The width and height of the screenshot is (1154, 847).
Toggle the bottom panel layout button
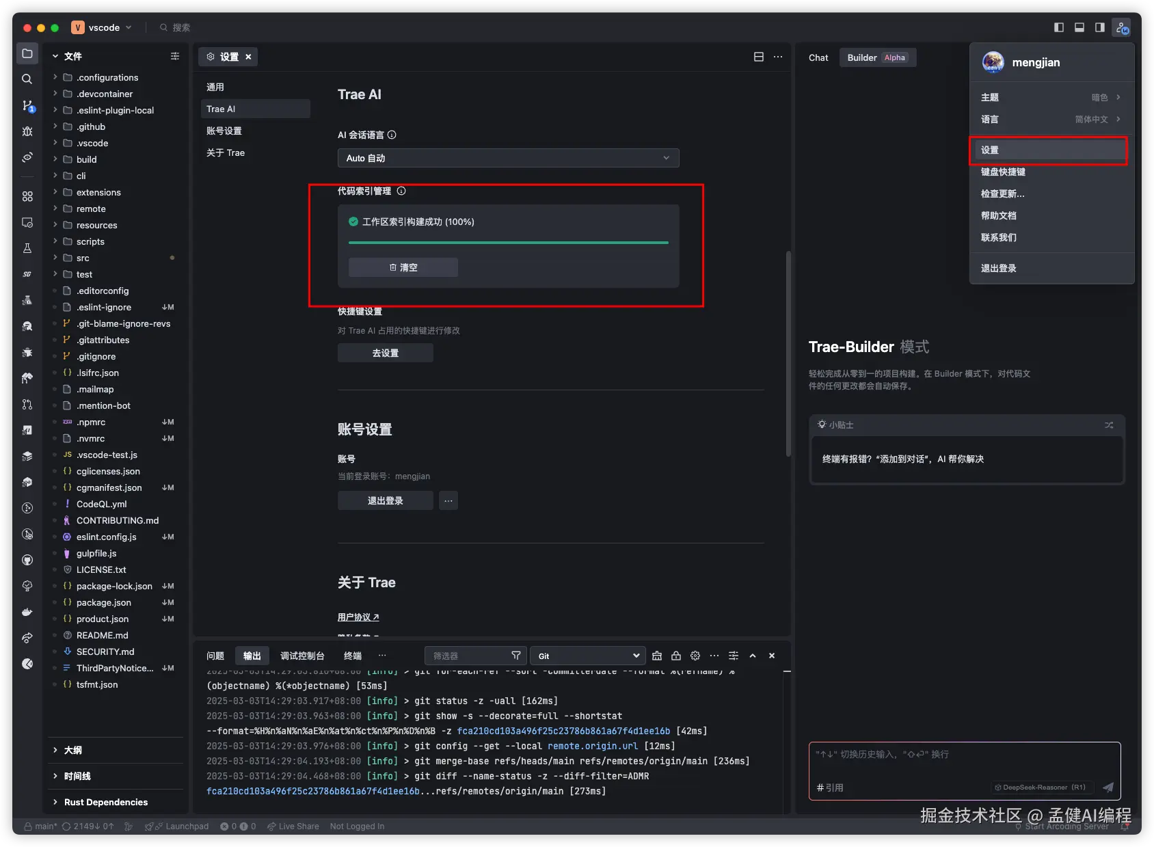point(1079,27)
